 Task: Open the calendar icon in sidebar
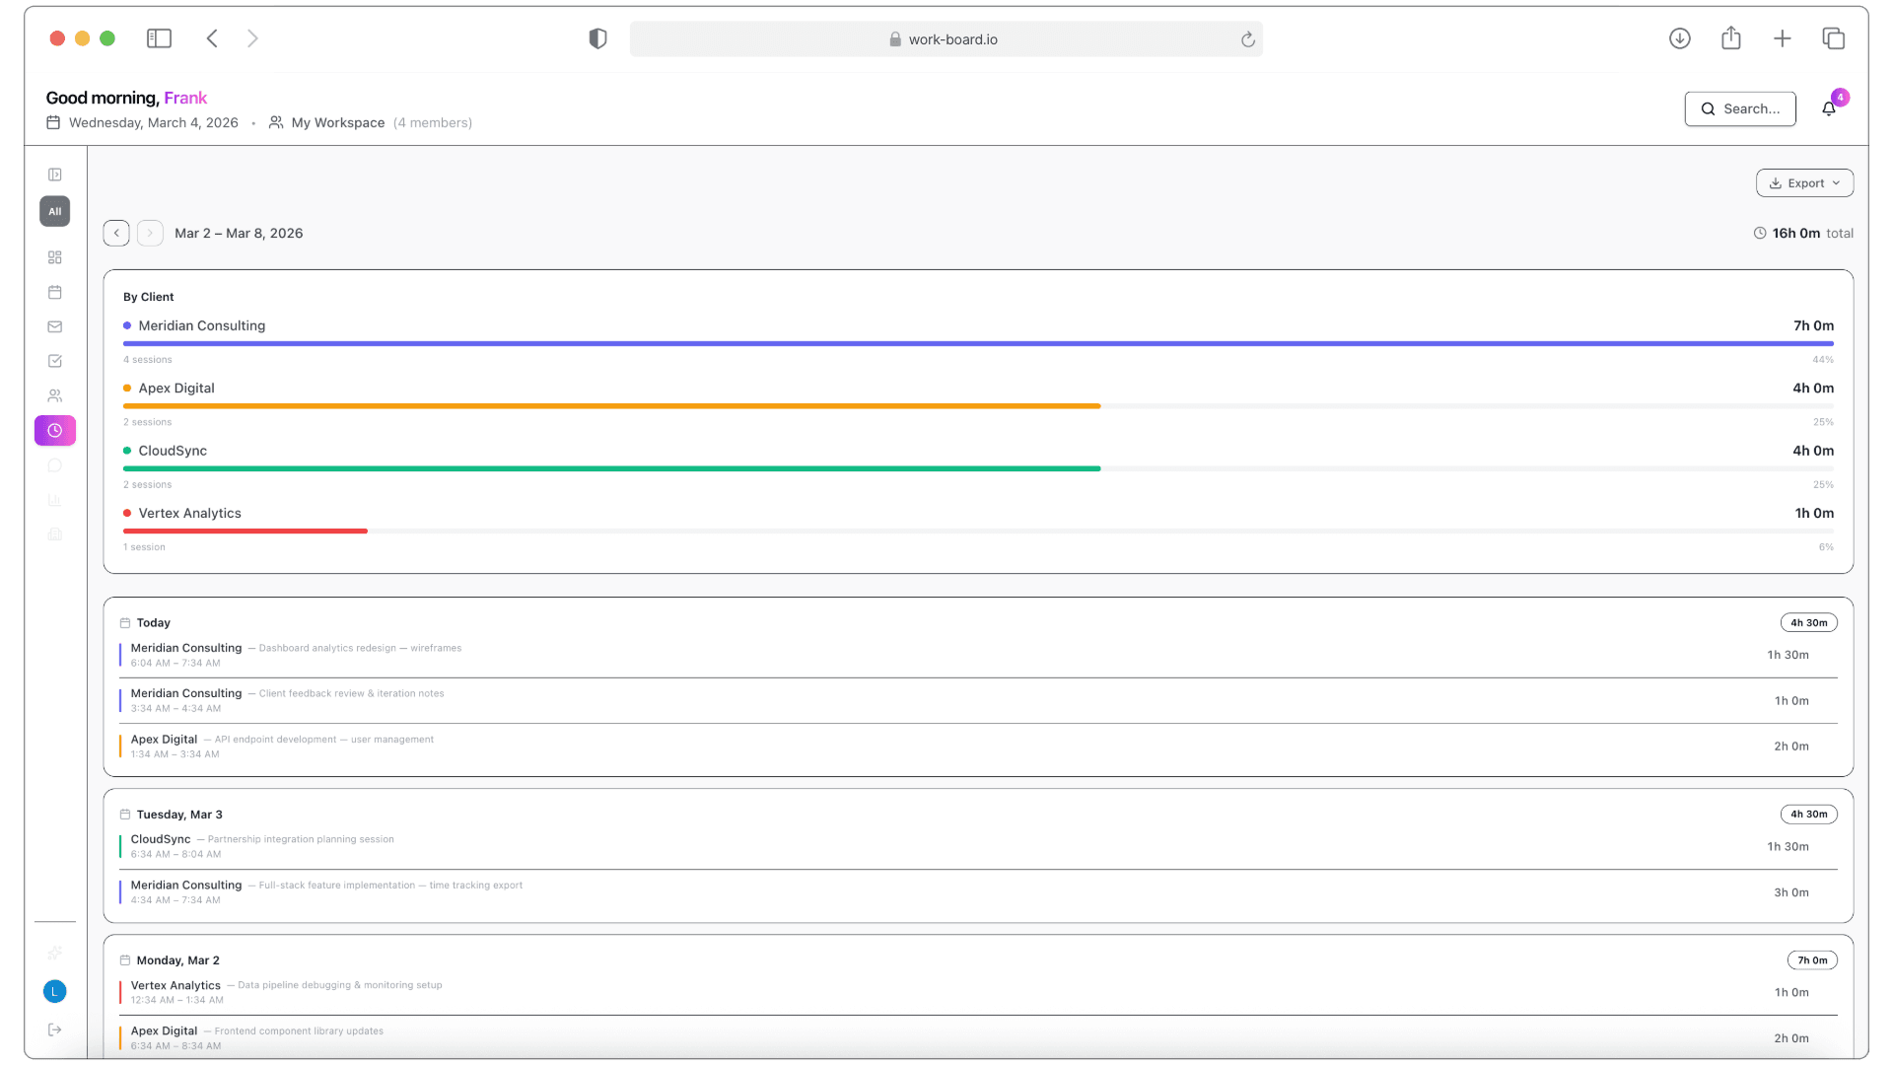(x=55, y=292)
